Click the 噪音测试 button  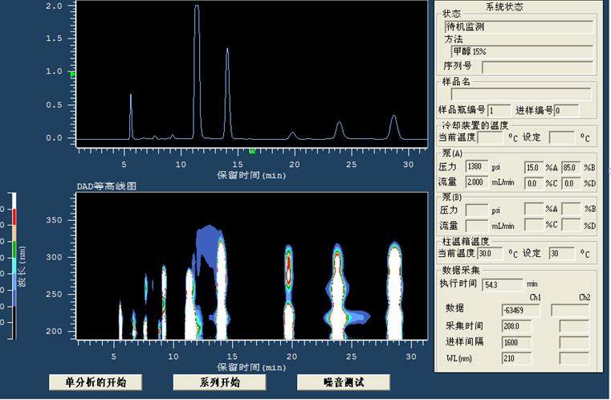344,382
